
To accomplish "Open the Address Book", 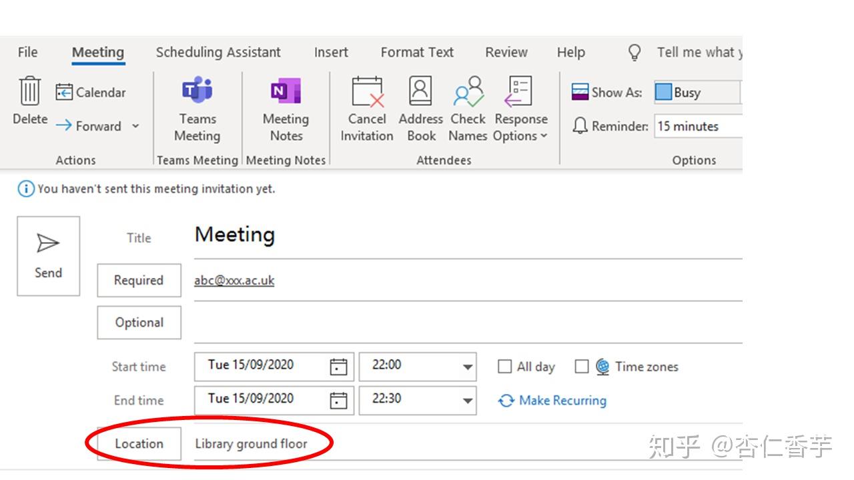I will 421,109.
